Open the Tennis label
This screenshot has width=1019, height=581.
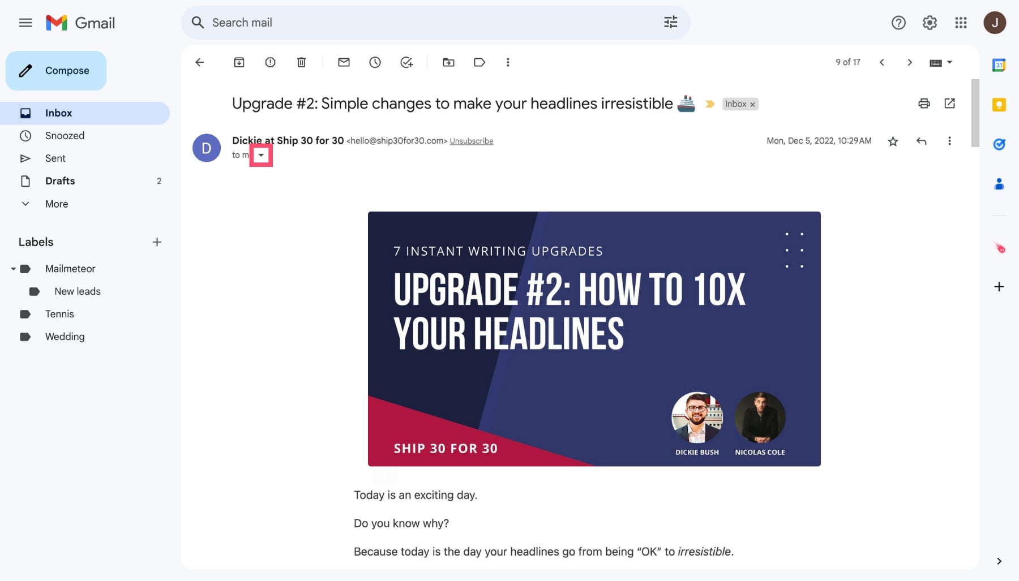pos(59,314)
